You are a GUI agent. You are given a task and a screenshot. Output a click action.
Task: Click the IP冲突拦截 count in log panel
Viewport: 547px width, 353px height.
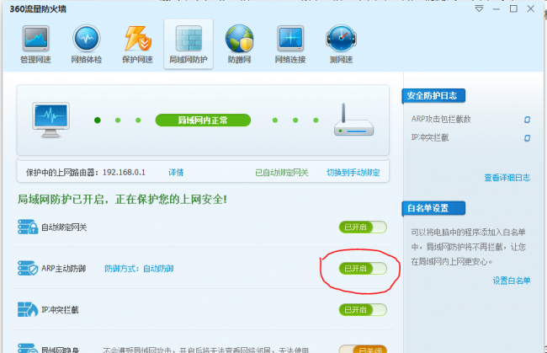[x=527, y=138]
